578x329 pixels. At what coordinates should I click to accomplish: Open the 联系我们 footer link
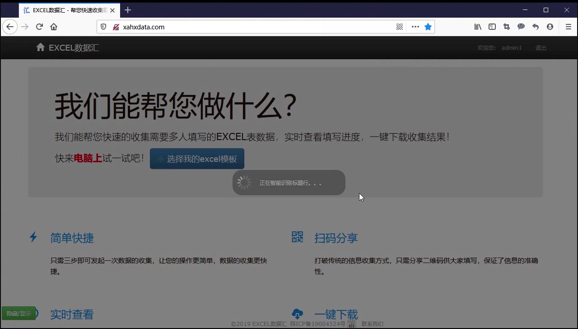click(x=373, y=324)
